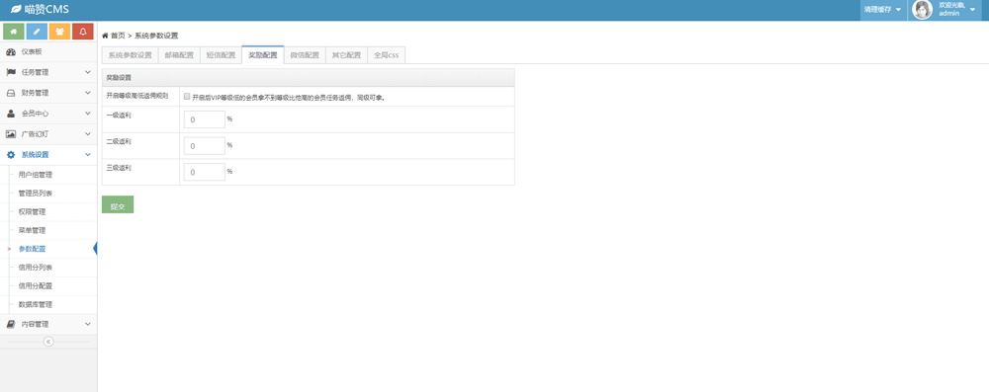
Task: Expand the 任务管理 menu chevron
Action: pos(88,72)
